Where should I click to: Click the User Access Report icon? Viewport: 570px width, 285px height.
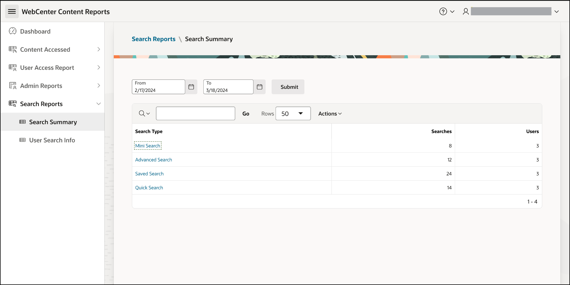click(13, 67)
